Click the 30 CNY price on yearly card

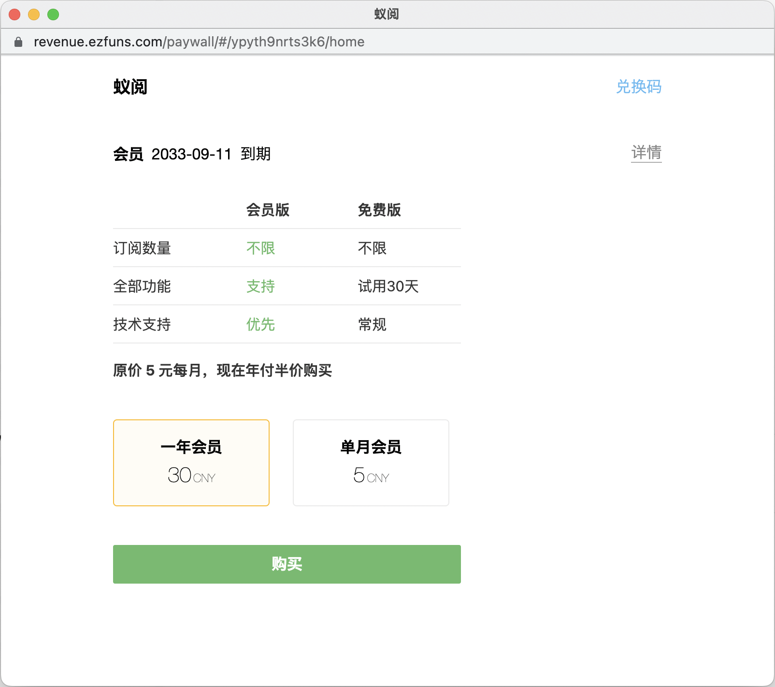pyautogui.click(x=191, y=476)
